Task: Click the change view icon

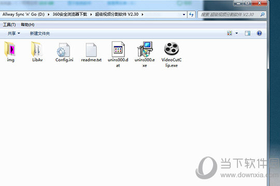Action: click(x=230, y=33)
